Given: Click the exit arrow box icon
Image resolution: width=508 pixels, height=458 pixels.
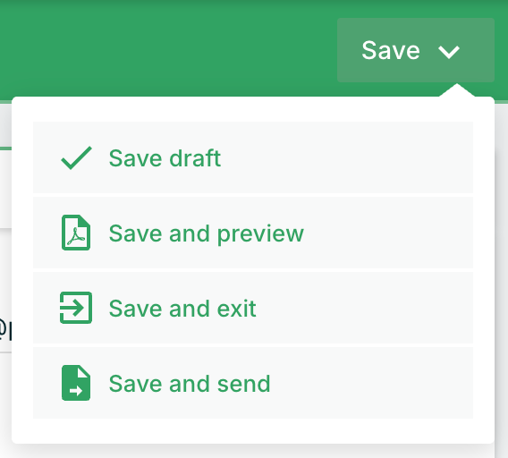Looking at the screenshot, I should coord(76,308).
